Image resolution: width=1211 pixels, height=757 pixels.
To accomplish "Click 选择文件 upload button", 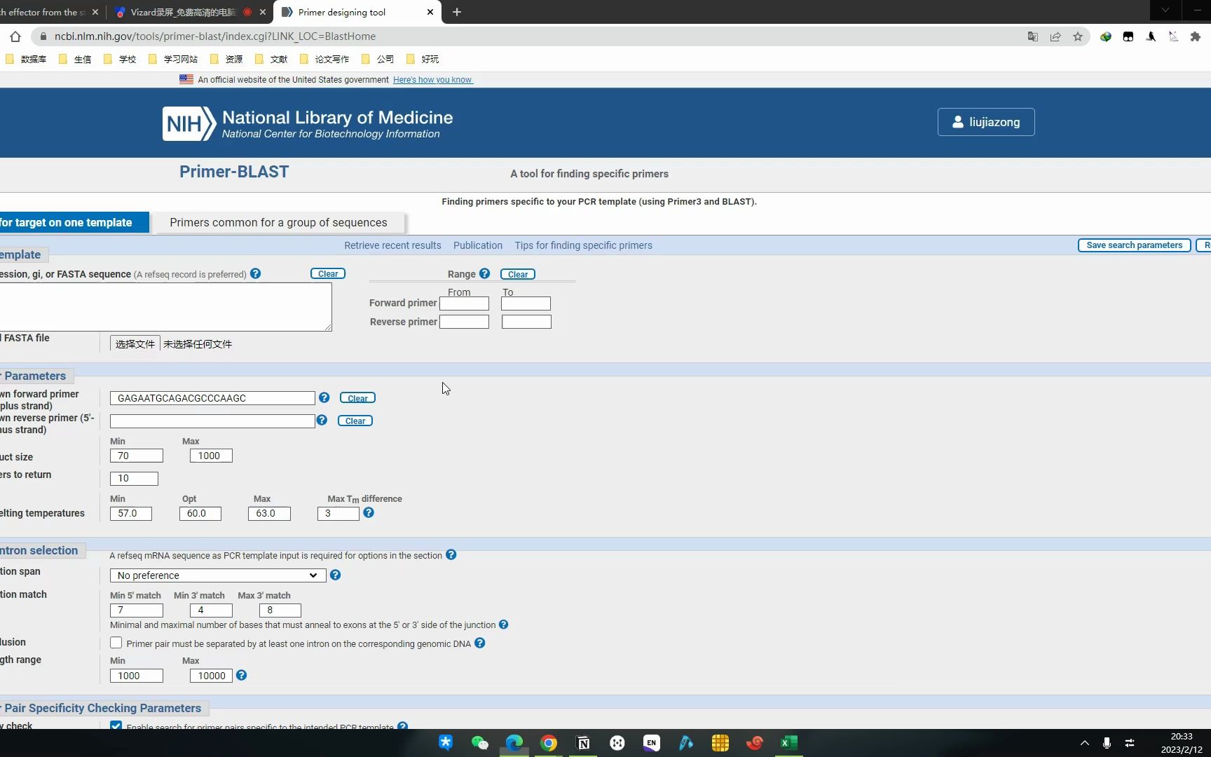I will pyautogui.click(x=135, y=343).
